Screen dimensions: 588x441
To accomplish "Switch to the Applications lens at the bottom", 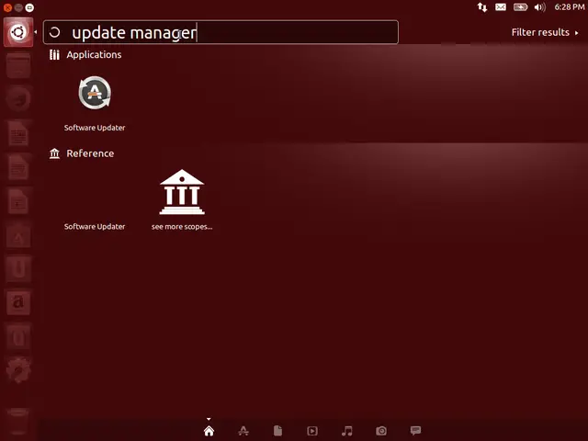I will (243, 431).
